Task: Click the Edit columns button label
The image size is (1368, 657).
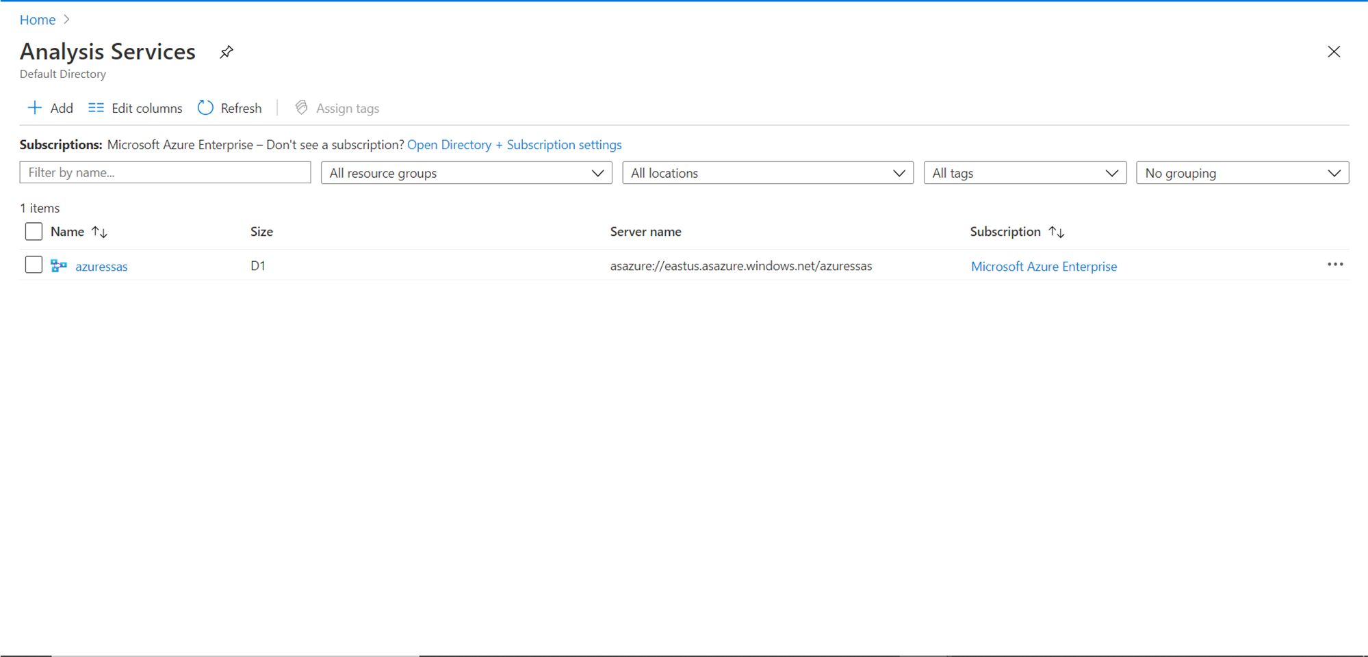Action: coord(147,108)
